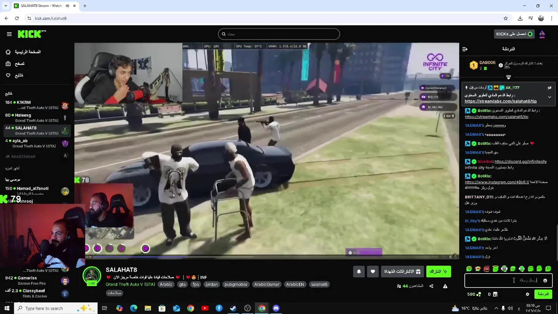This screenshot has height=314, width=558.
Task: Open offline AboEl3abed channel
Action: click(x=37, y=156)
